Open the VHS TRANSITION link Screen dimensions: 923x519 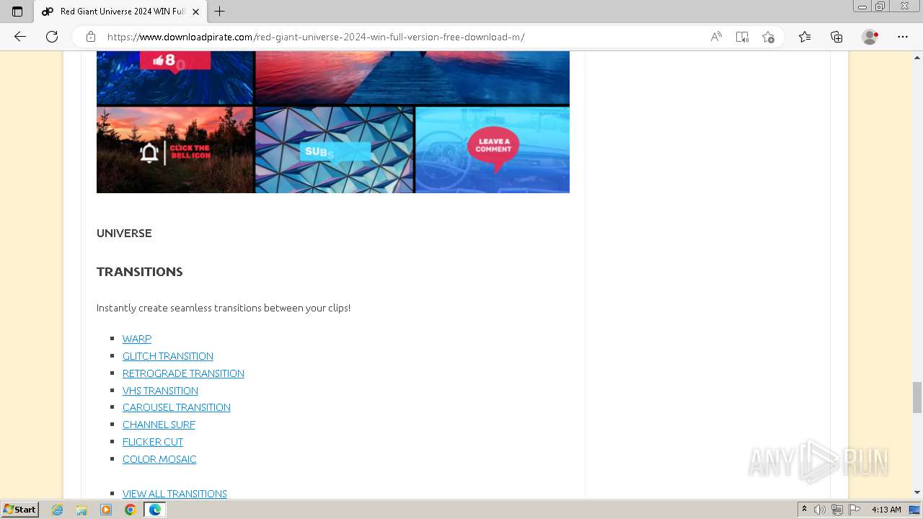pyautogui.click(x=160, y=391)
